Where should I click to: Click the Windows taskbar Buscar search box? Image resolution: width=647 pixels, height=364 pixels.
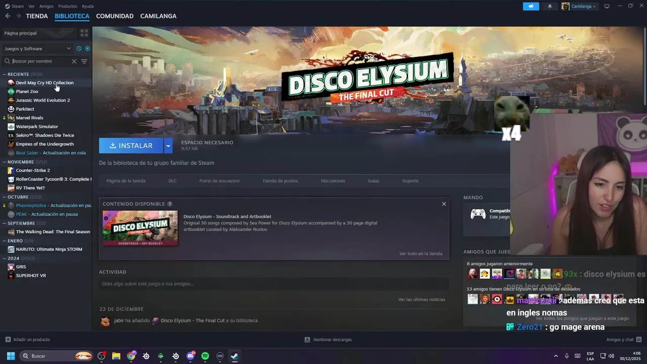[56, 356]
